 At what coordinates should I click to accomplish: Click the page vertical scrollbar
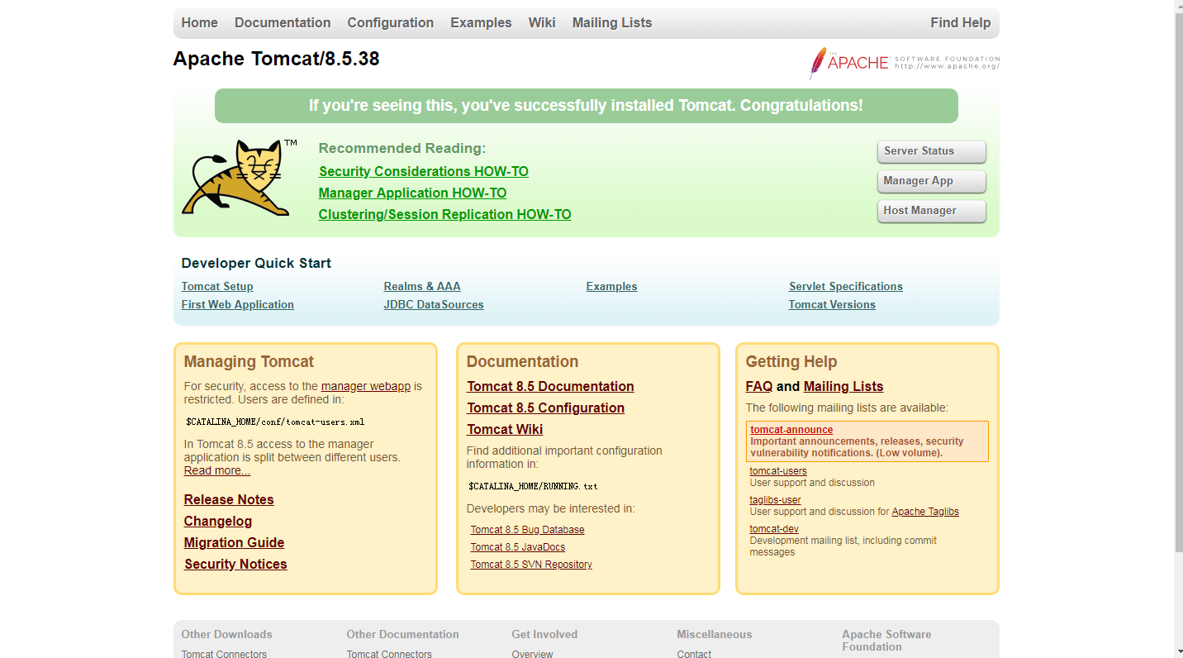click(1178, 329)
